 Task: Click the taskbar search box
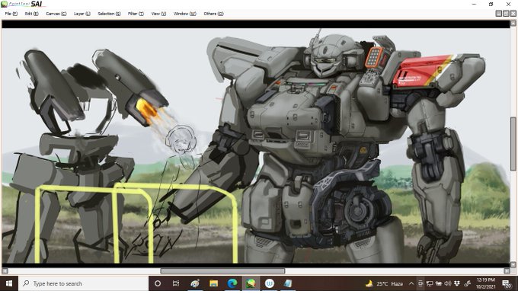click(x=83, y=283)
